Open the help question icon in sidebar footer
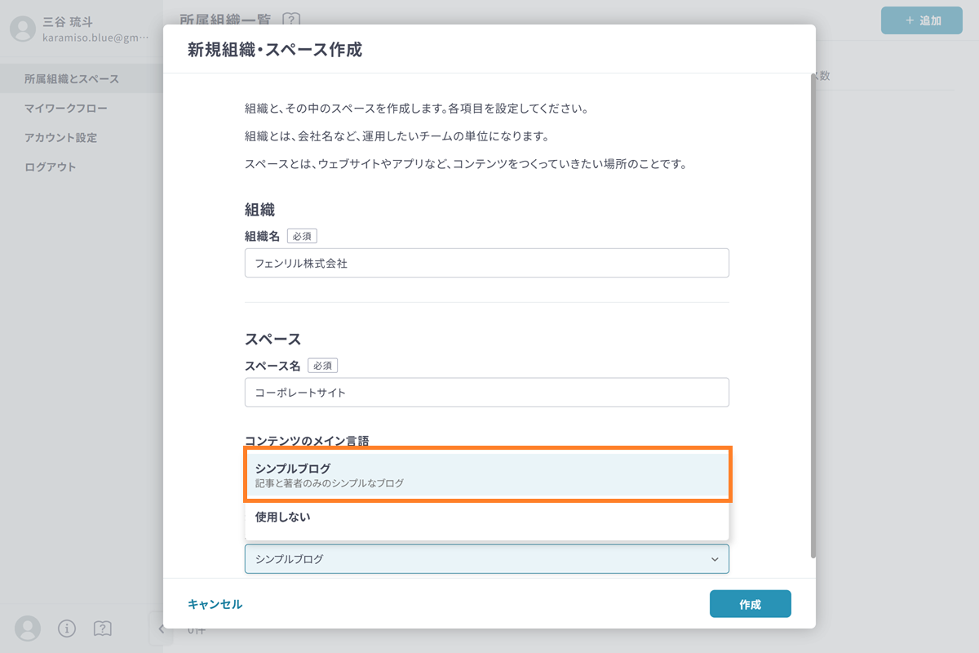 click(103, 628)
